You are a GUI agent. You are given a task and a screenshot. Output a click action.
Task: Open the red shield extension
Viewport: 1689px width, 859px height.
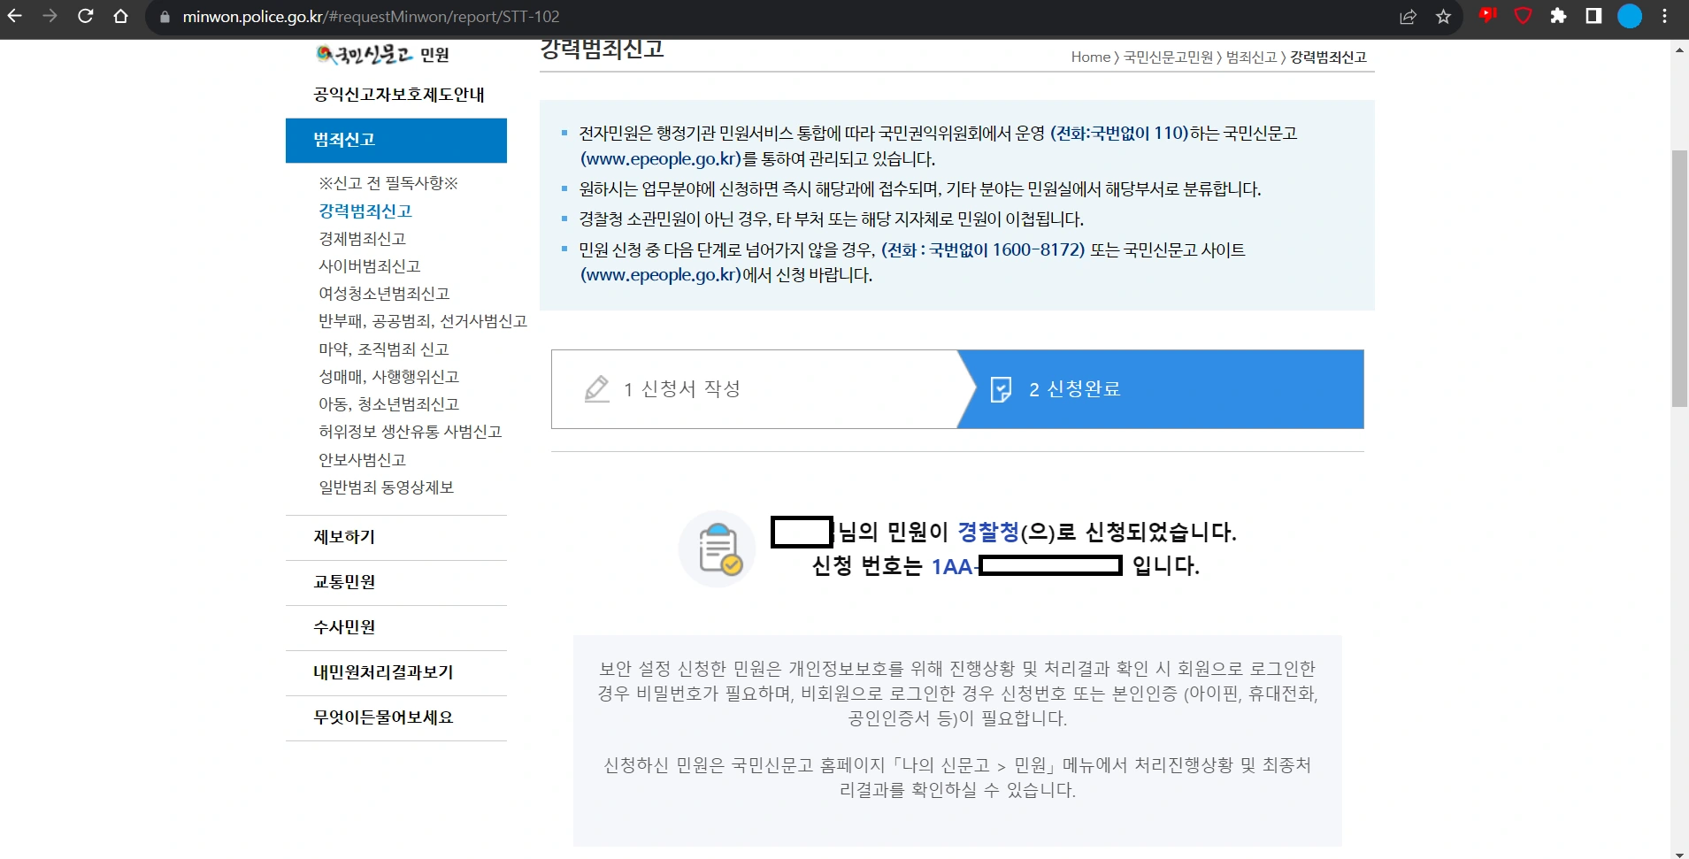point(1523,16)
